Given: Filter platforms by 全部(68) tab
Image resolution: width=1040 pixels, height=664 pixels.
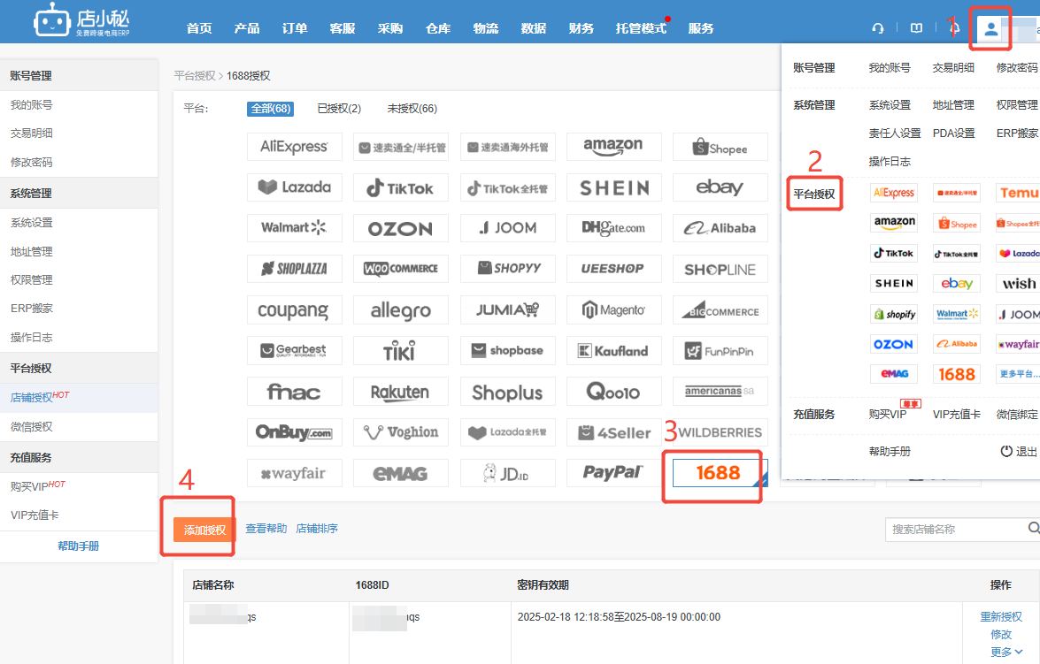Looking at the screenshot, I should [270, 109].
